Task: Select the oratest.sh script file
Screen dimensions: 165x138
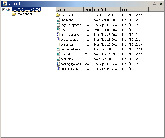Action: (x=68, y=44)
